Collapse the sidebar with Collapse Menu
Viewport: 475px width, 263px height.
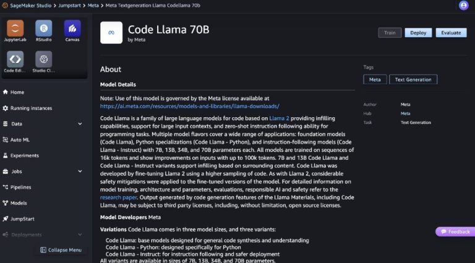coord(61,250)
